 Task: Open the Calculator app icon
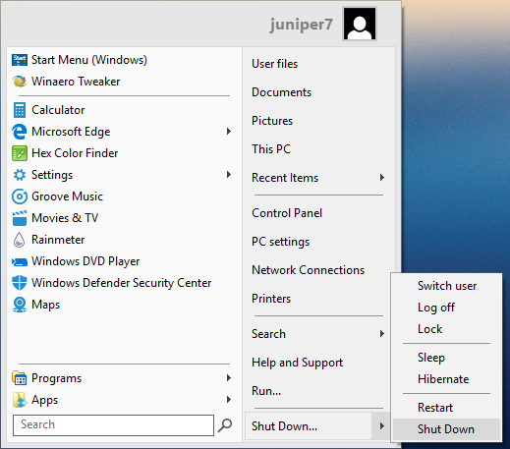pyautogui.click(x=20, y=110)
